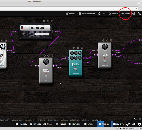Open the 128 Frames buffer size selector
142x130 pixels.
[74, 124]
